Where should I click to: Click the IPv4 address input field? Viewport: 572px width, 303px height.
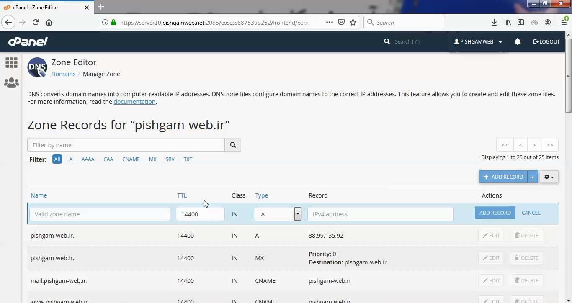coord(379,214)
